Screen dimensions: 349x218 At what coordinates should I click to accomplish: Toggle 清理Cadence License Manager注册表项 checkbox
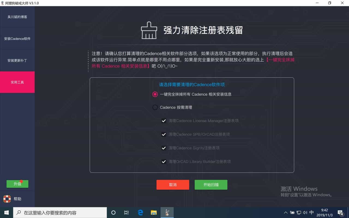coord(164,121)
